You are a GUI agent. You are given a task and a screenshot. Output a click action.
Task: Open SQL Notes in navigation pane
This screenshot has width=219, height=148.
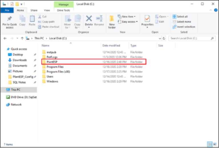(x=19, y=82)
